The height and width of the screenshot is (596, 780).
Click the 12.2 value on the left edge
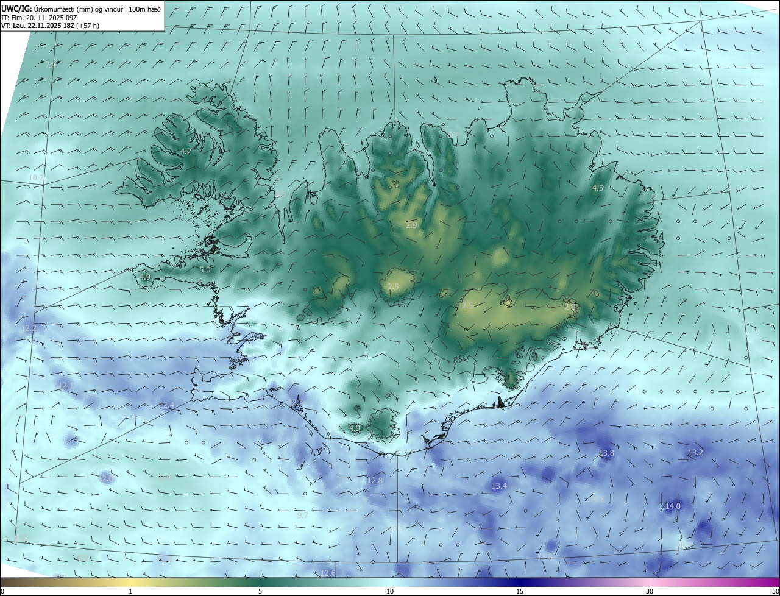point(29,328)
